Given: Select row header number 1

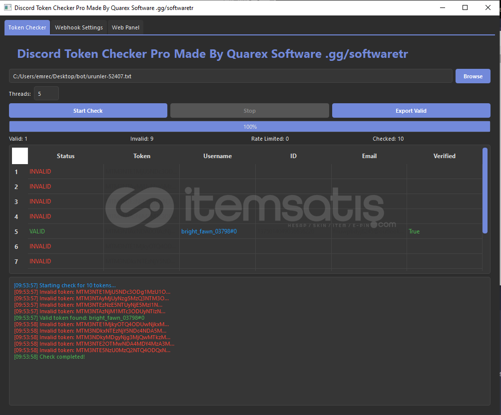Looking at the screenshot, I should (x=16, y=172).
